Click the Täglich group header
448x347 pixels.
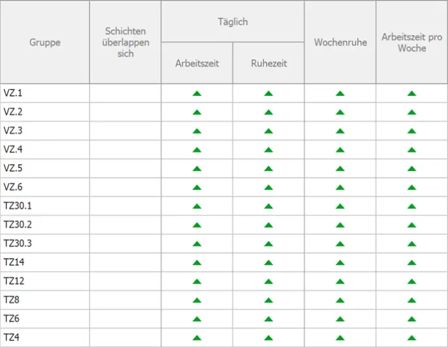pos(232,21)
